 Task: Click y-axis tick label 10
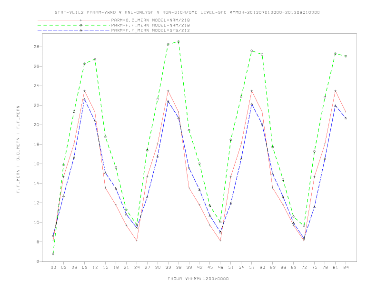pyautogui.click(x=37, y=223)
